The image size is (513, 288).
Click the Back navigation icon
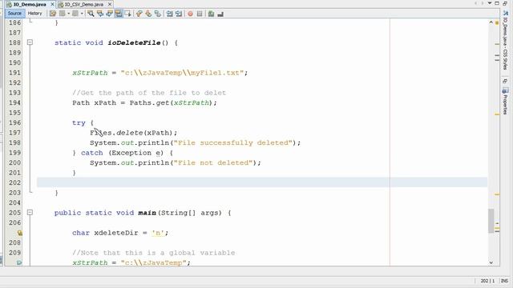pyautogui.click(x=63, y=14)
